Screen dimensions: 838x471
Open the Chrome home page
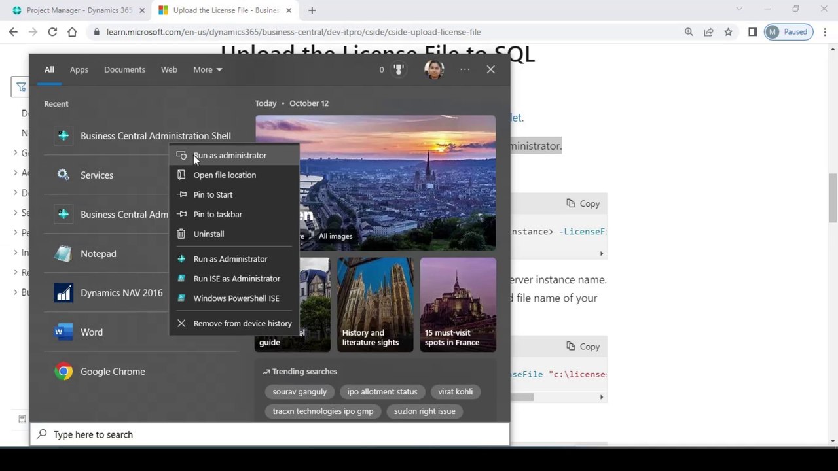tap(72, 32)
